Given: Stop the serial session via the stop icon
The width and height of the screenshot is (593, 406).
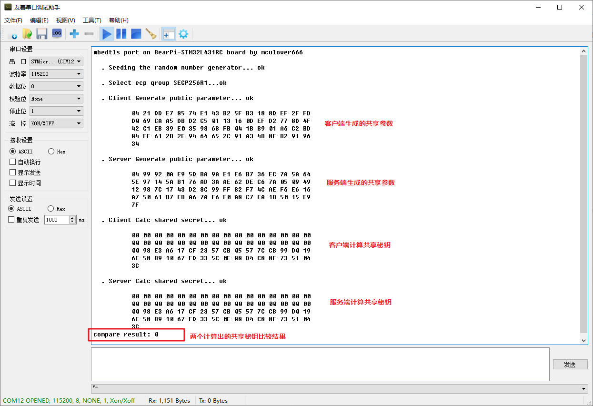Looking at the screenshot, I should [x=135, y=33].
